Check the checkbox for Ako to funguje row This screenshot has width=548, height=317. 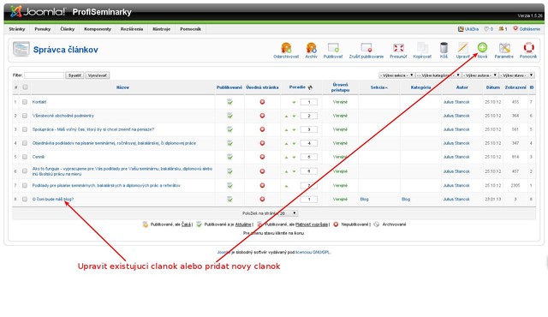click(x=25, y=171)
